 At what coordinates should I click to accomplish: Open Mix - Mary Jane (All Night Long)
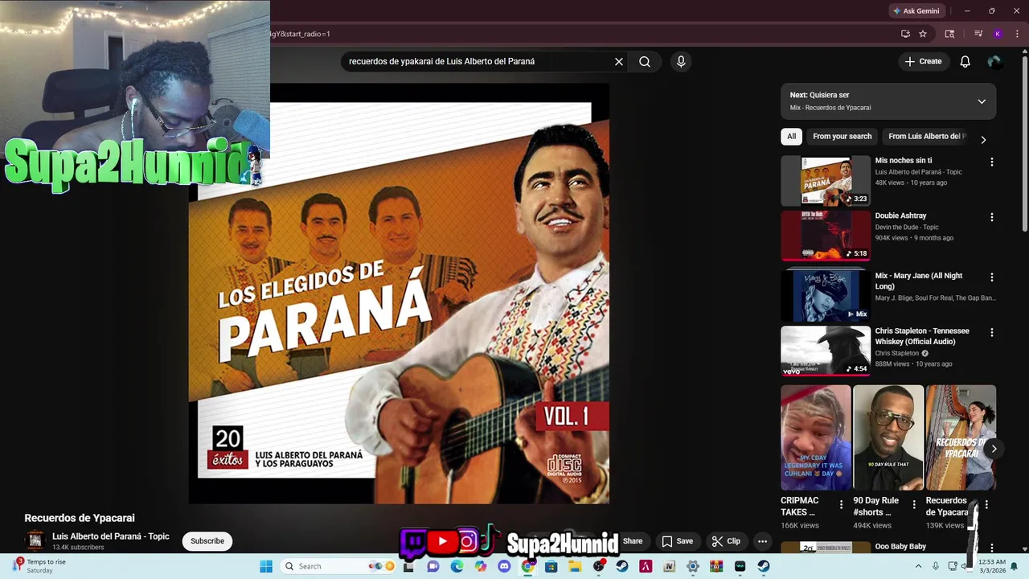(x=919, y=281)
